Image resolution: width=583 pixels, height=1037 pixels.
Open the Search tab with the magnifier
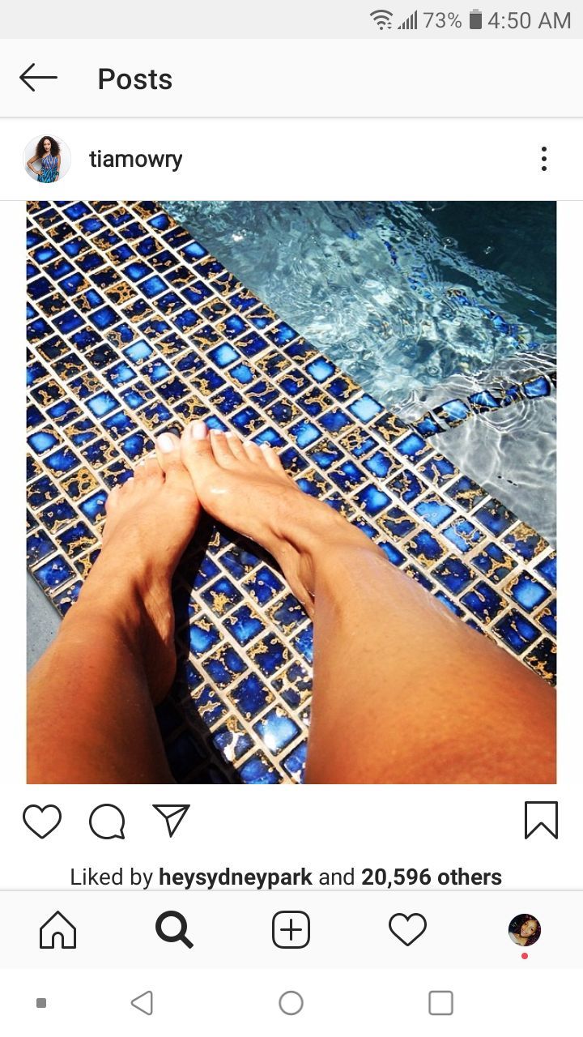(174, 930)
